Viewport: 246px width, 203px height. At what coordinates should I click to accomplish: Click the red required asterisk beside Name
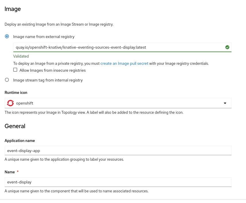[18, 172]
